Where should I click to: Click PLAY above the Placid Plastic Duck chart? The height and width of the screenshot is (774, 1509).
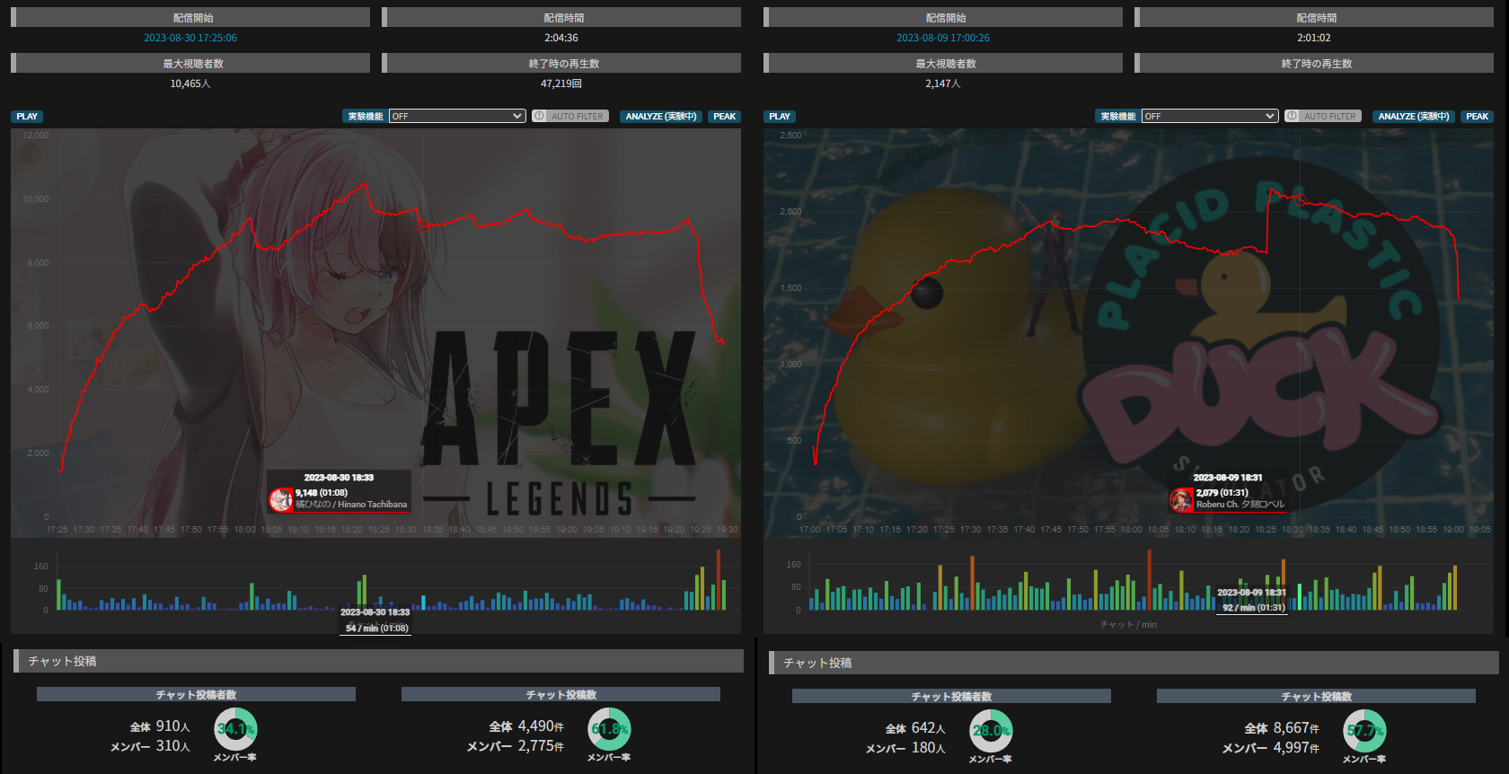780,117
